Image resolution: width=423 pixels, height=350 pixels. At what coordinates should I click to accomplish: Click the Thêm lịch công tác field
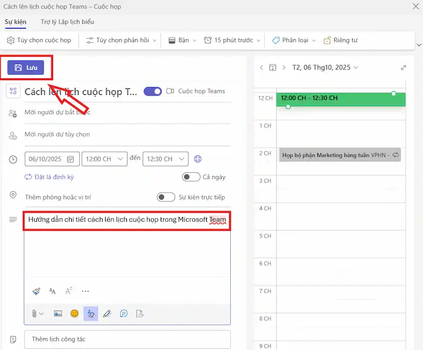pyautogui.click(x=127, y=339)
